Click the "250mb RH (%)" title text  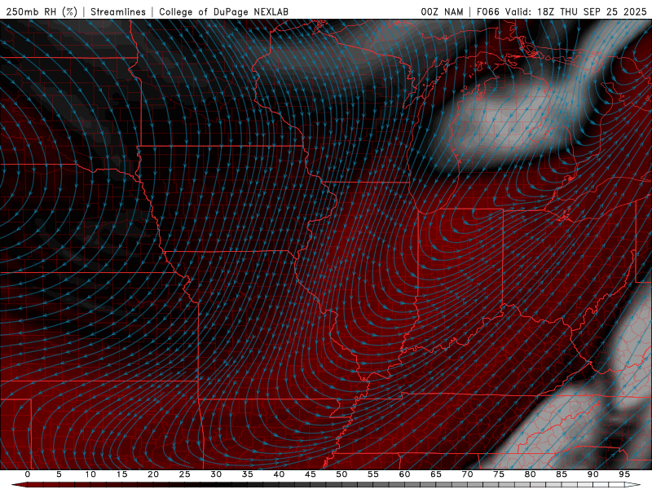click(42, 11)
